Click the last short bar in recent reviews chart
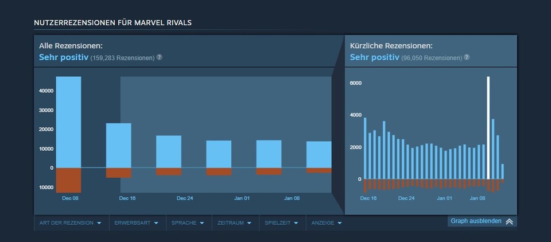The height and width of the screenshot is (242, 551). [503, 171]
